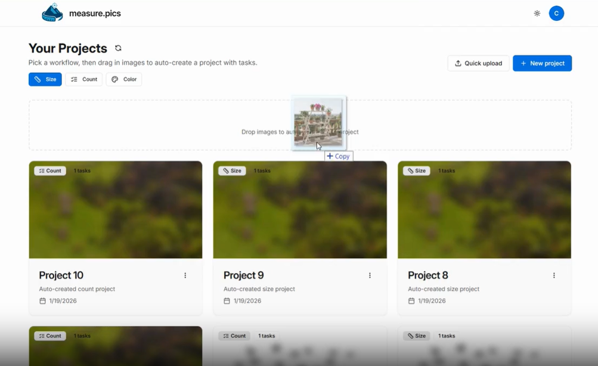Enable the Count workflow
Screen dimensions: 598x366
pos(83,79)
